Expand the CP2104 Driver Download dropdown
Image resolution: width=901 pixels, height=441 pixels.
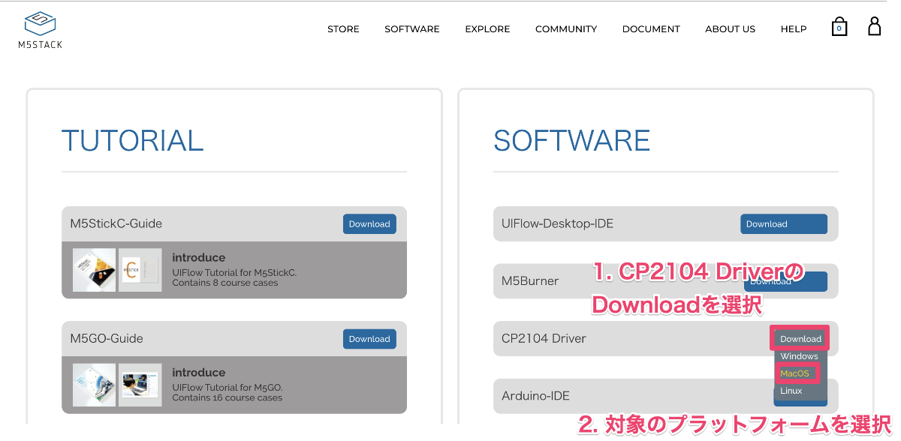800,338
